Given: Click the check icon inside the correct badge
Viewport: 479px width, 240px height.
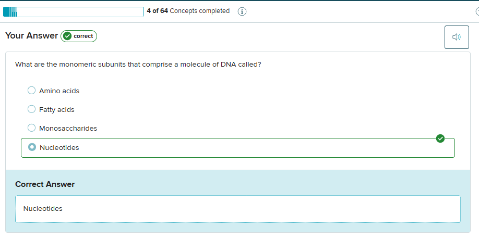Looking at the screenshot, I should (x=67, y=36).
